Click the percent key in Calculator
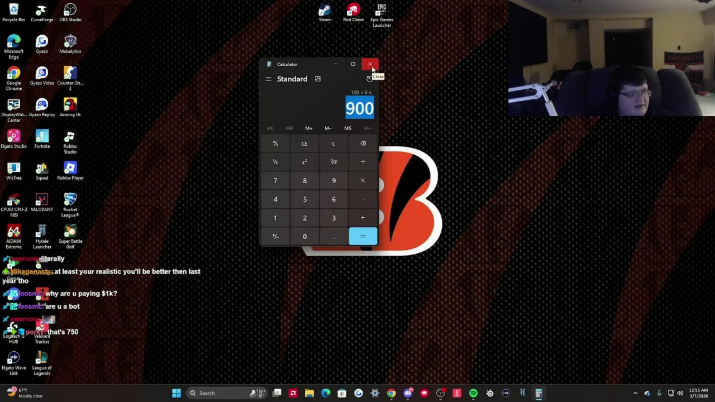 pos(275,143)
